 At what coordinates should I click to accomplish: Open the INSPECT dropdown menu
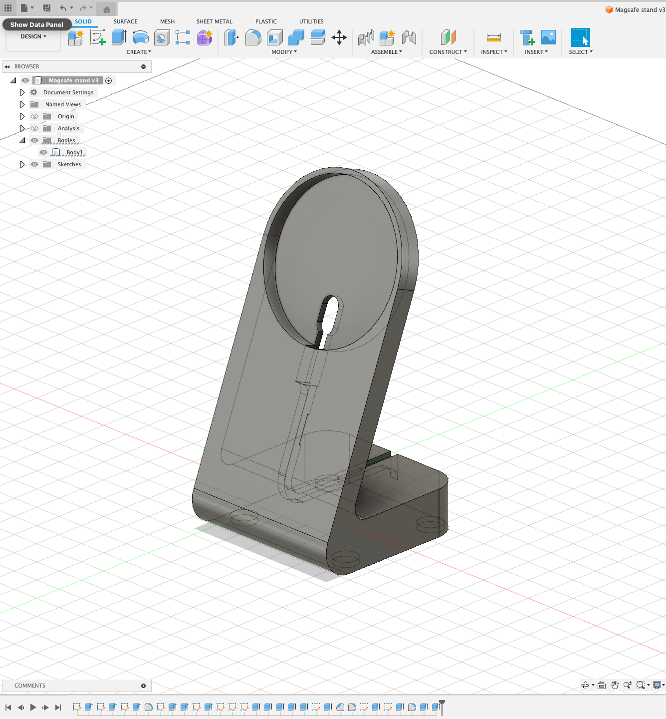click(494, 52)
